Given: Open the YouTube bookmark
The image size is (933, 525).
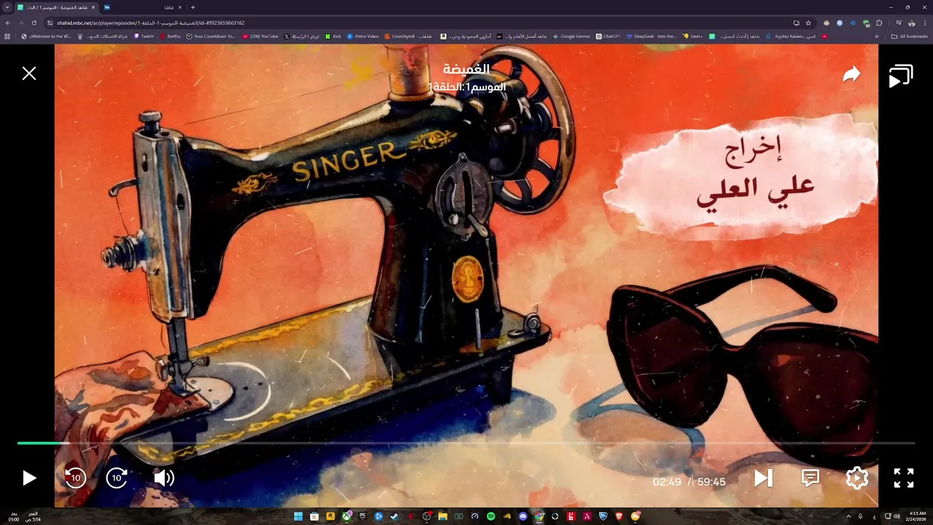Looking at the screenshot, I should tap(260, 36).
